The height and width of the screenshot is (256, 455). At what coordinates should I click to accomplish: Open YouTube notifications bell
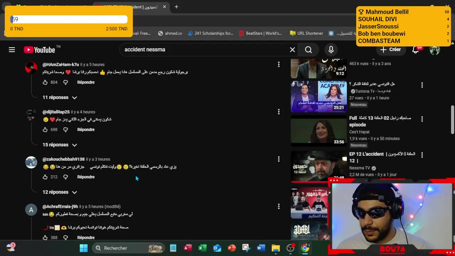point(416,49)
